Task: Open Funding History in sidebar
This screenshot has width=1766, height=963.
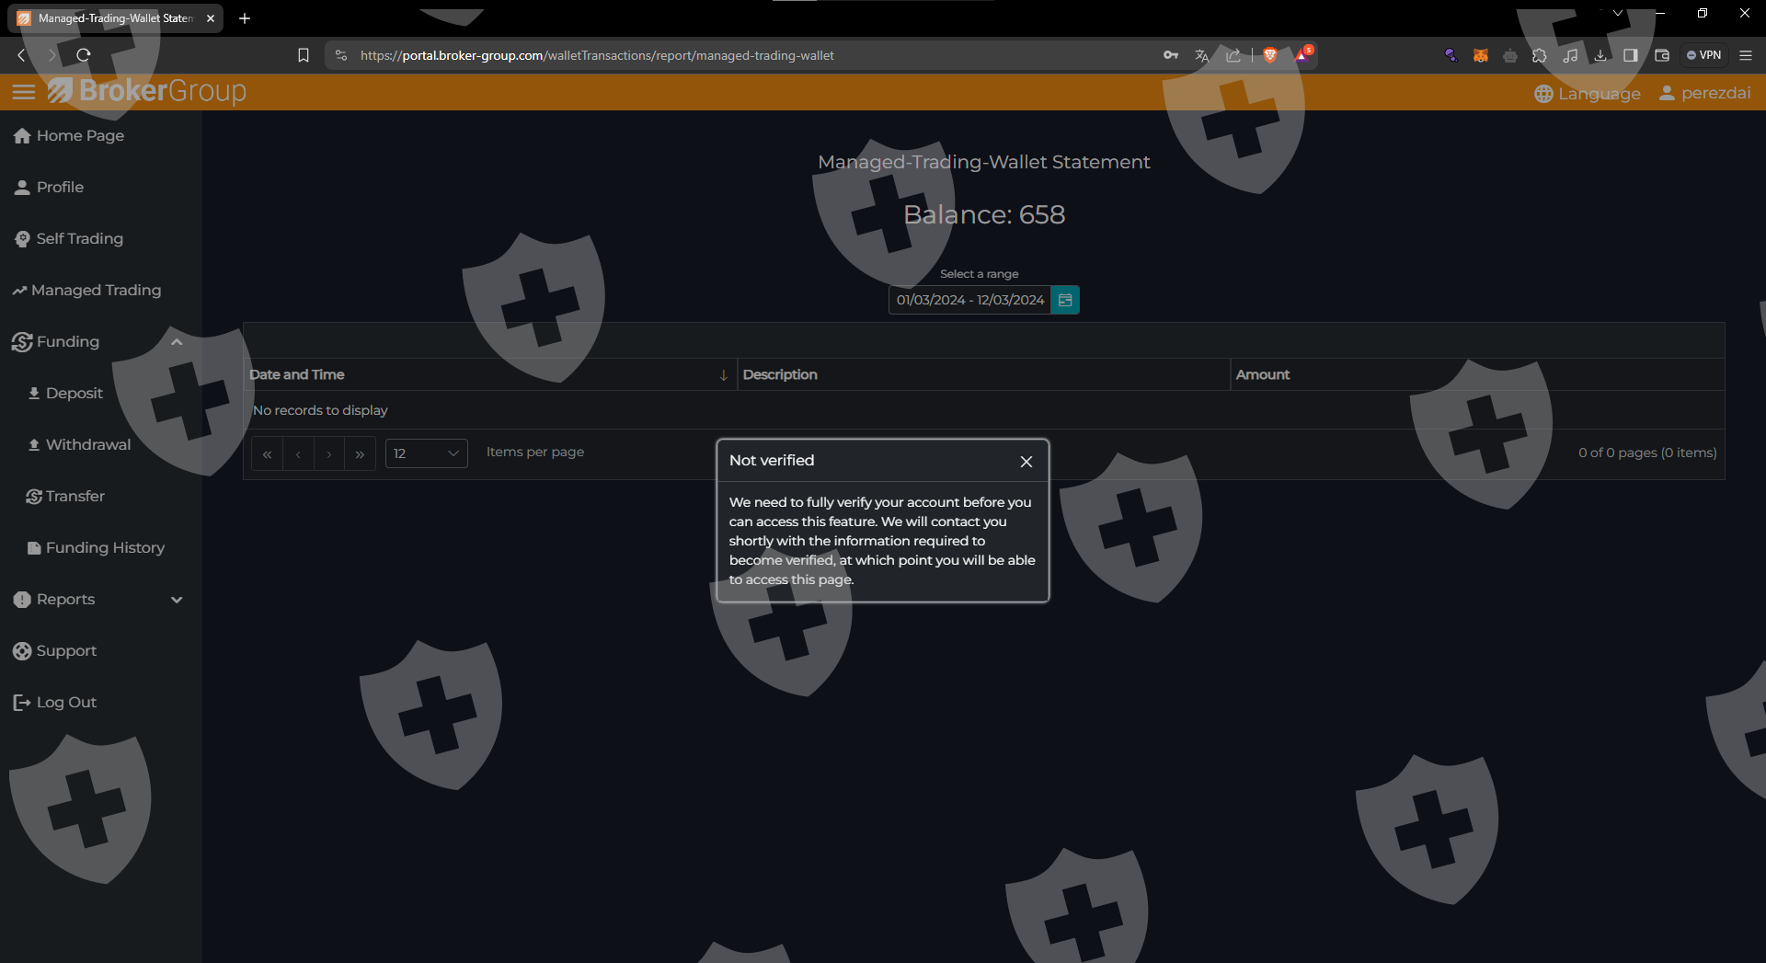Action: pos(105,548)
